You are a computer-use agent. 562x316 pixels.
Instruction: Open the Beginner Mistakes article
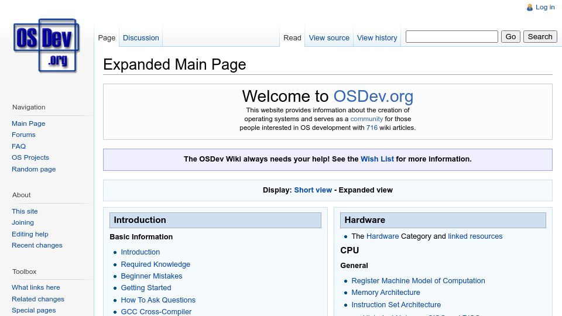tap(151, 276)
